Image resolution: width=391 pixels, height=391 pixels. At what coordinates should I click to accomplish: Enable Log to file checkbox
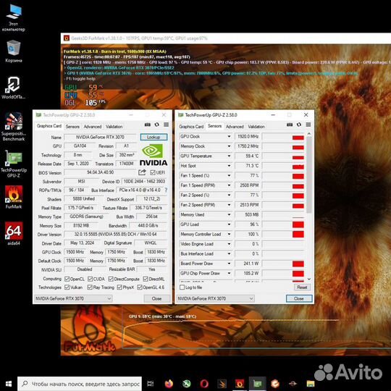click(182, 287)
